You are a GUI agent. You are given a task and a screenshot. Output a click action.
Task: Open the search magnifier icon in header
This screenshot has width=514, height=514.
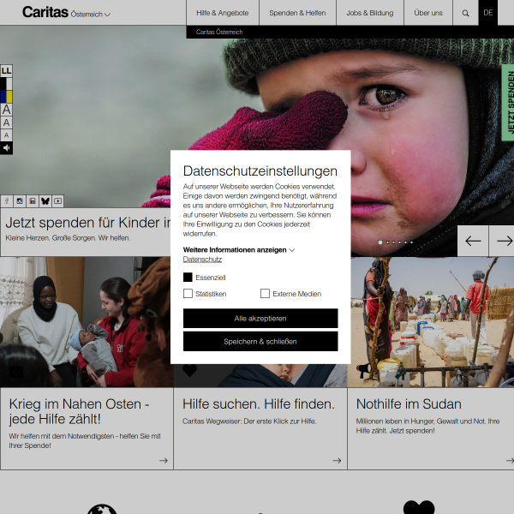(465, 13)
